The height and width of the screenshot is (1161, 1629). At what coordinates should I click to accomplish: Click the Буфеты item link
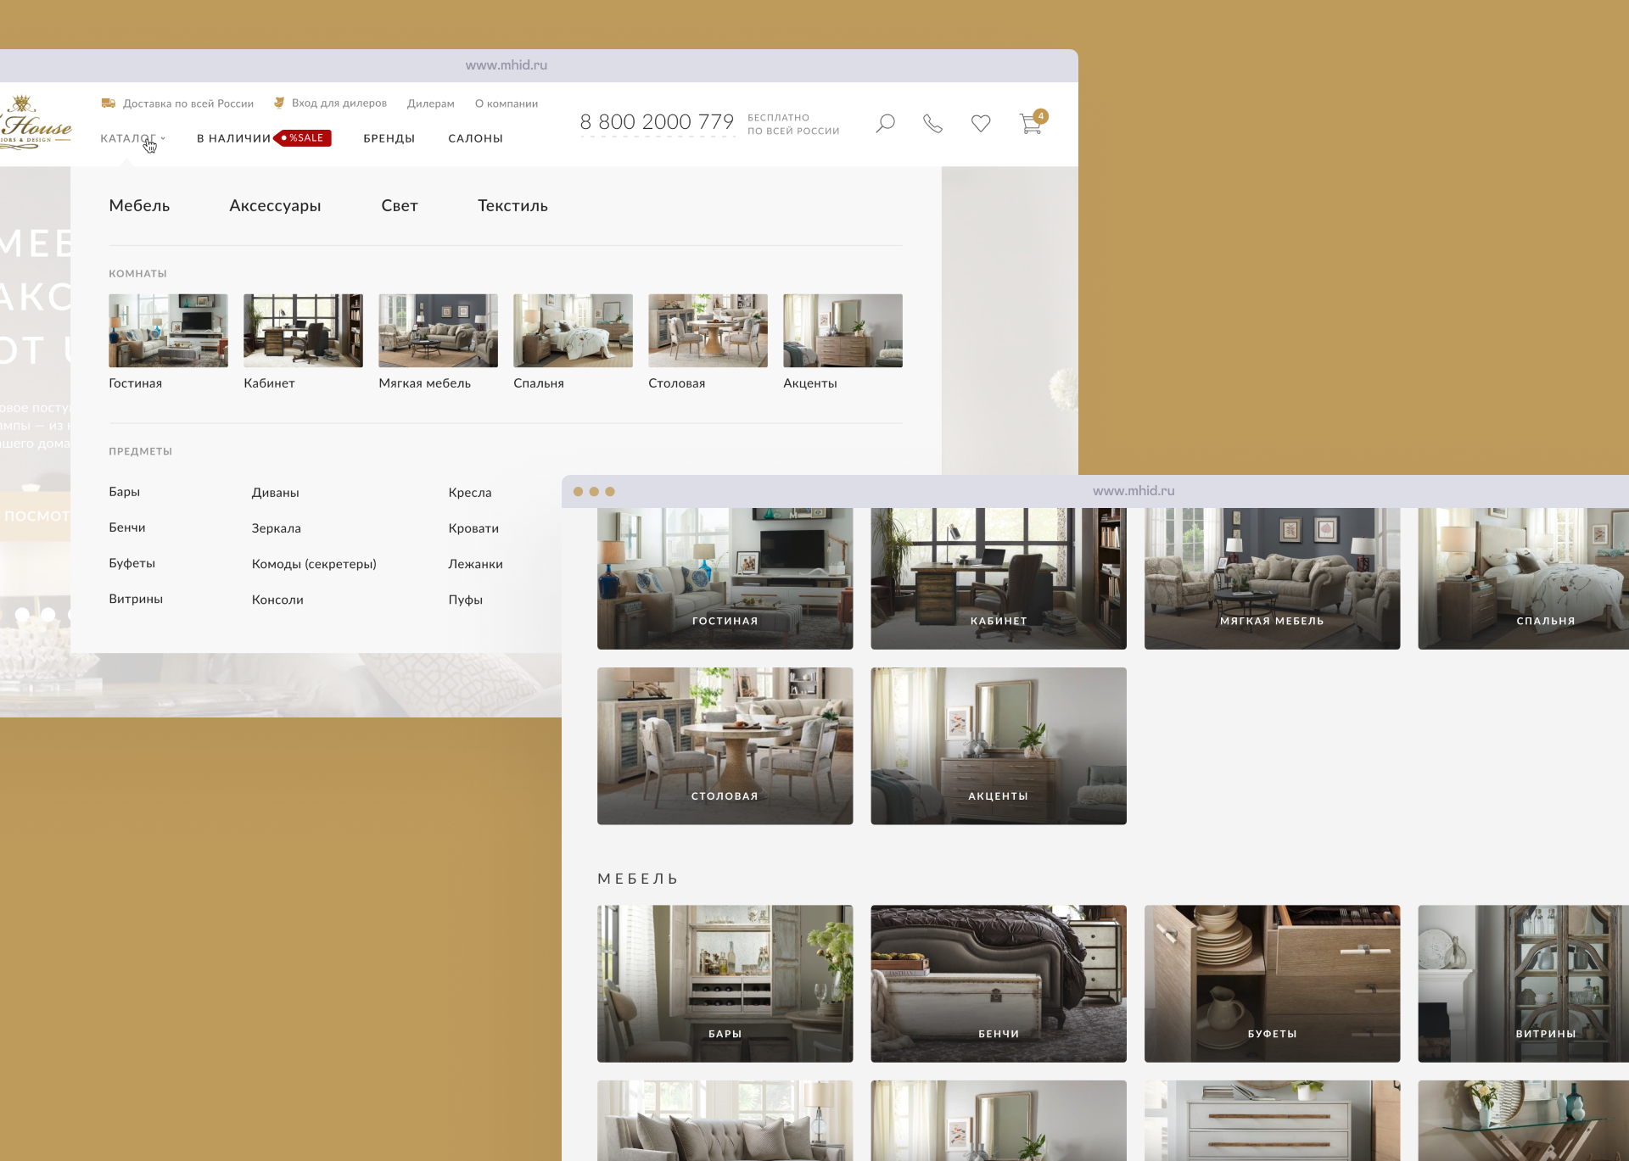pos(132,563)
